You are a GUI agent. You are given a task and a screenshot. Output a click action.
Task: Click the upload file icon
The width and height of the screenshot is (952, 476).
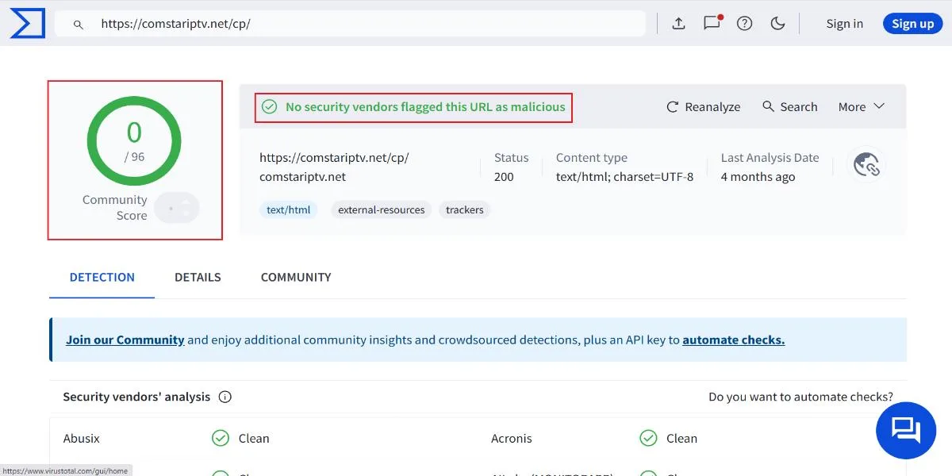coord(678,24)
